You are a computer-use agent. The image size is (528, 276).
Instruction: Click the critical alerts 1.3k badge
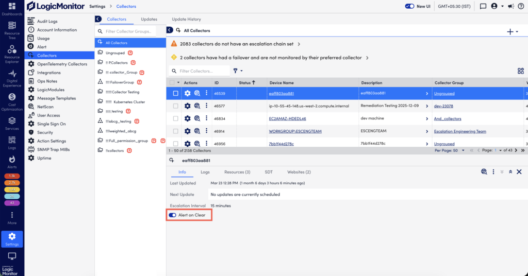pyautogui.click(x=12, y=176)
